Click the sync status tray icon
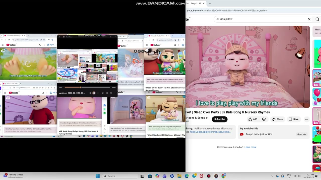 283,176
